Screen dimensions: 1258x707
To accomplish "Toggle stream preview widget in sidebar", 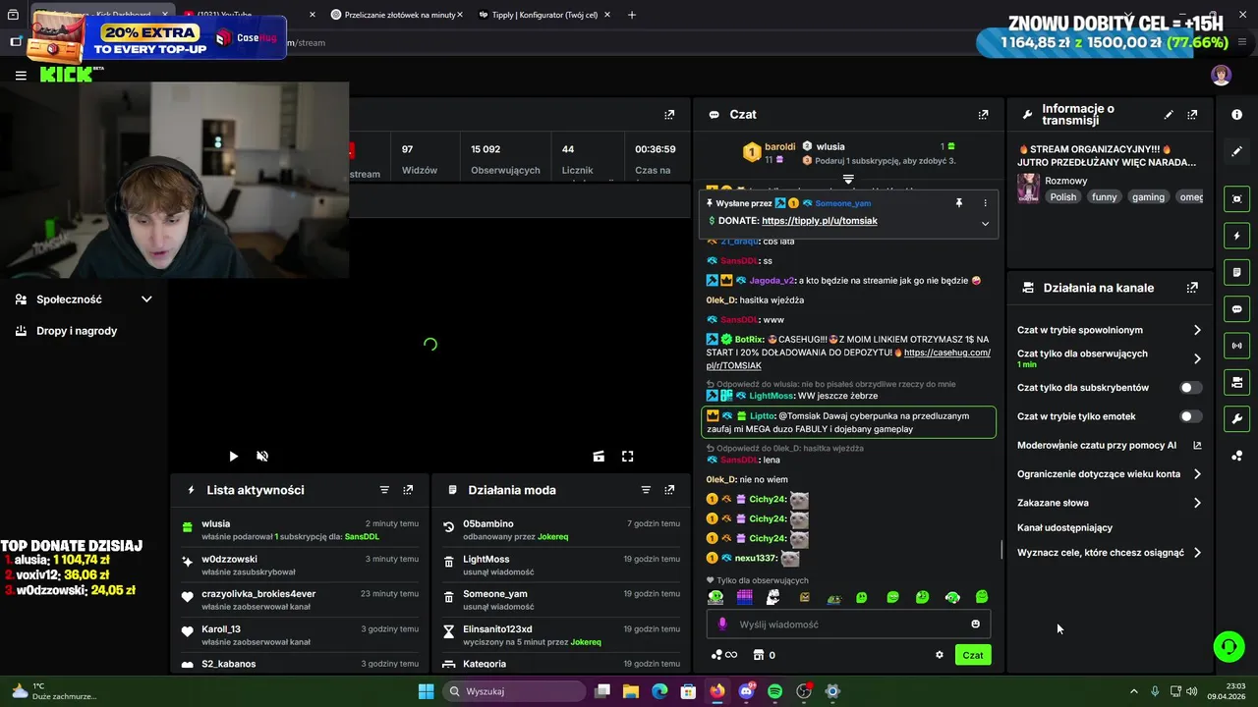I will (1237, 198).
